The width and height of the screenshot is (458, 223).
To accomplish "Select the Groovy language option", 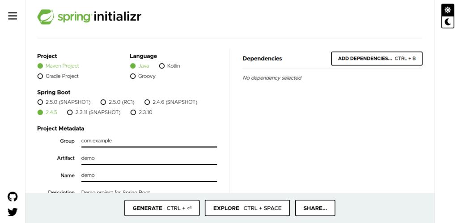I will [x=143, y=76].
